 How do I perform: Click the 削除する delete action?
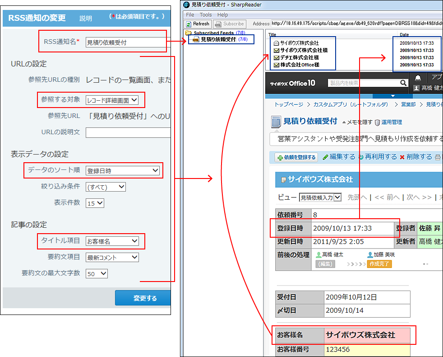[416, 157]
